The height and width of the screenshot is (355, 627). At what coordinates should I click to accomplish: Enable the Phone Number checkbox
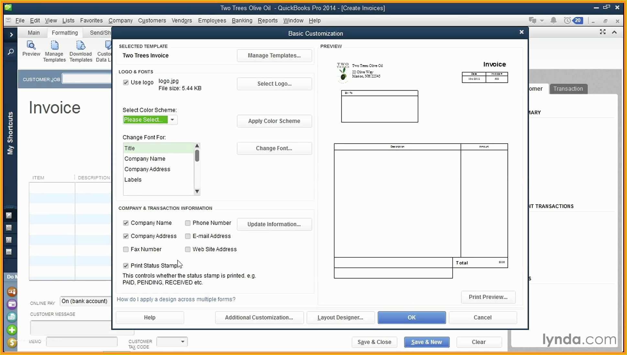pyautogui.click(x=188, y=223)
